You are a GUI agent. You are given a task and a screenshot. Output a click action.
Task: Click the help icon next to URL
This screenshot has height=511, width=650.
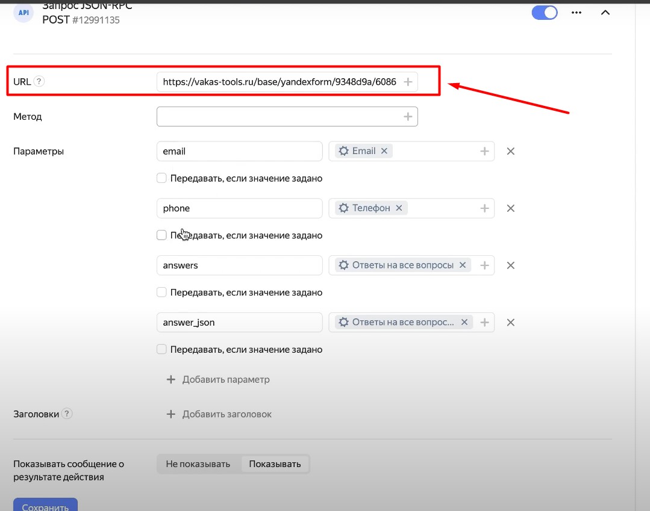(39, 81)
